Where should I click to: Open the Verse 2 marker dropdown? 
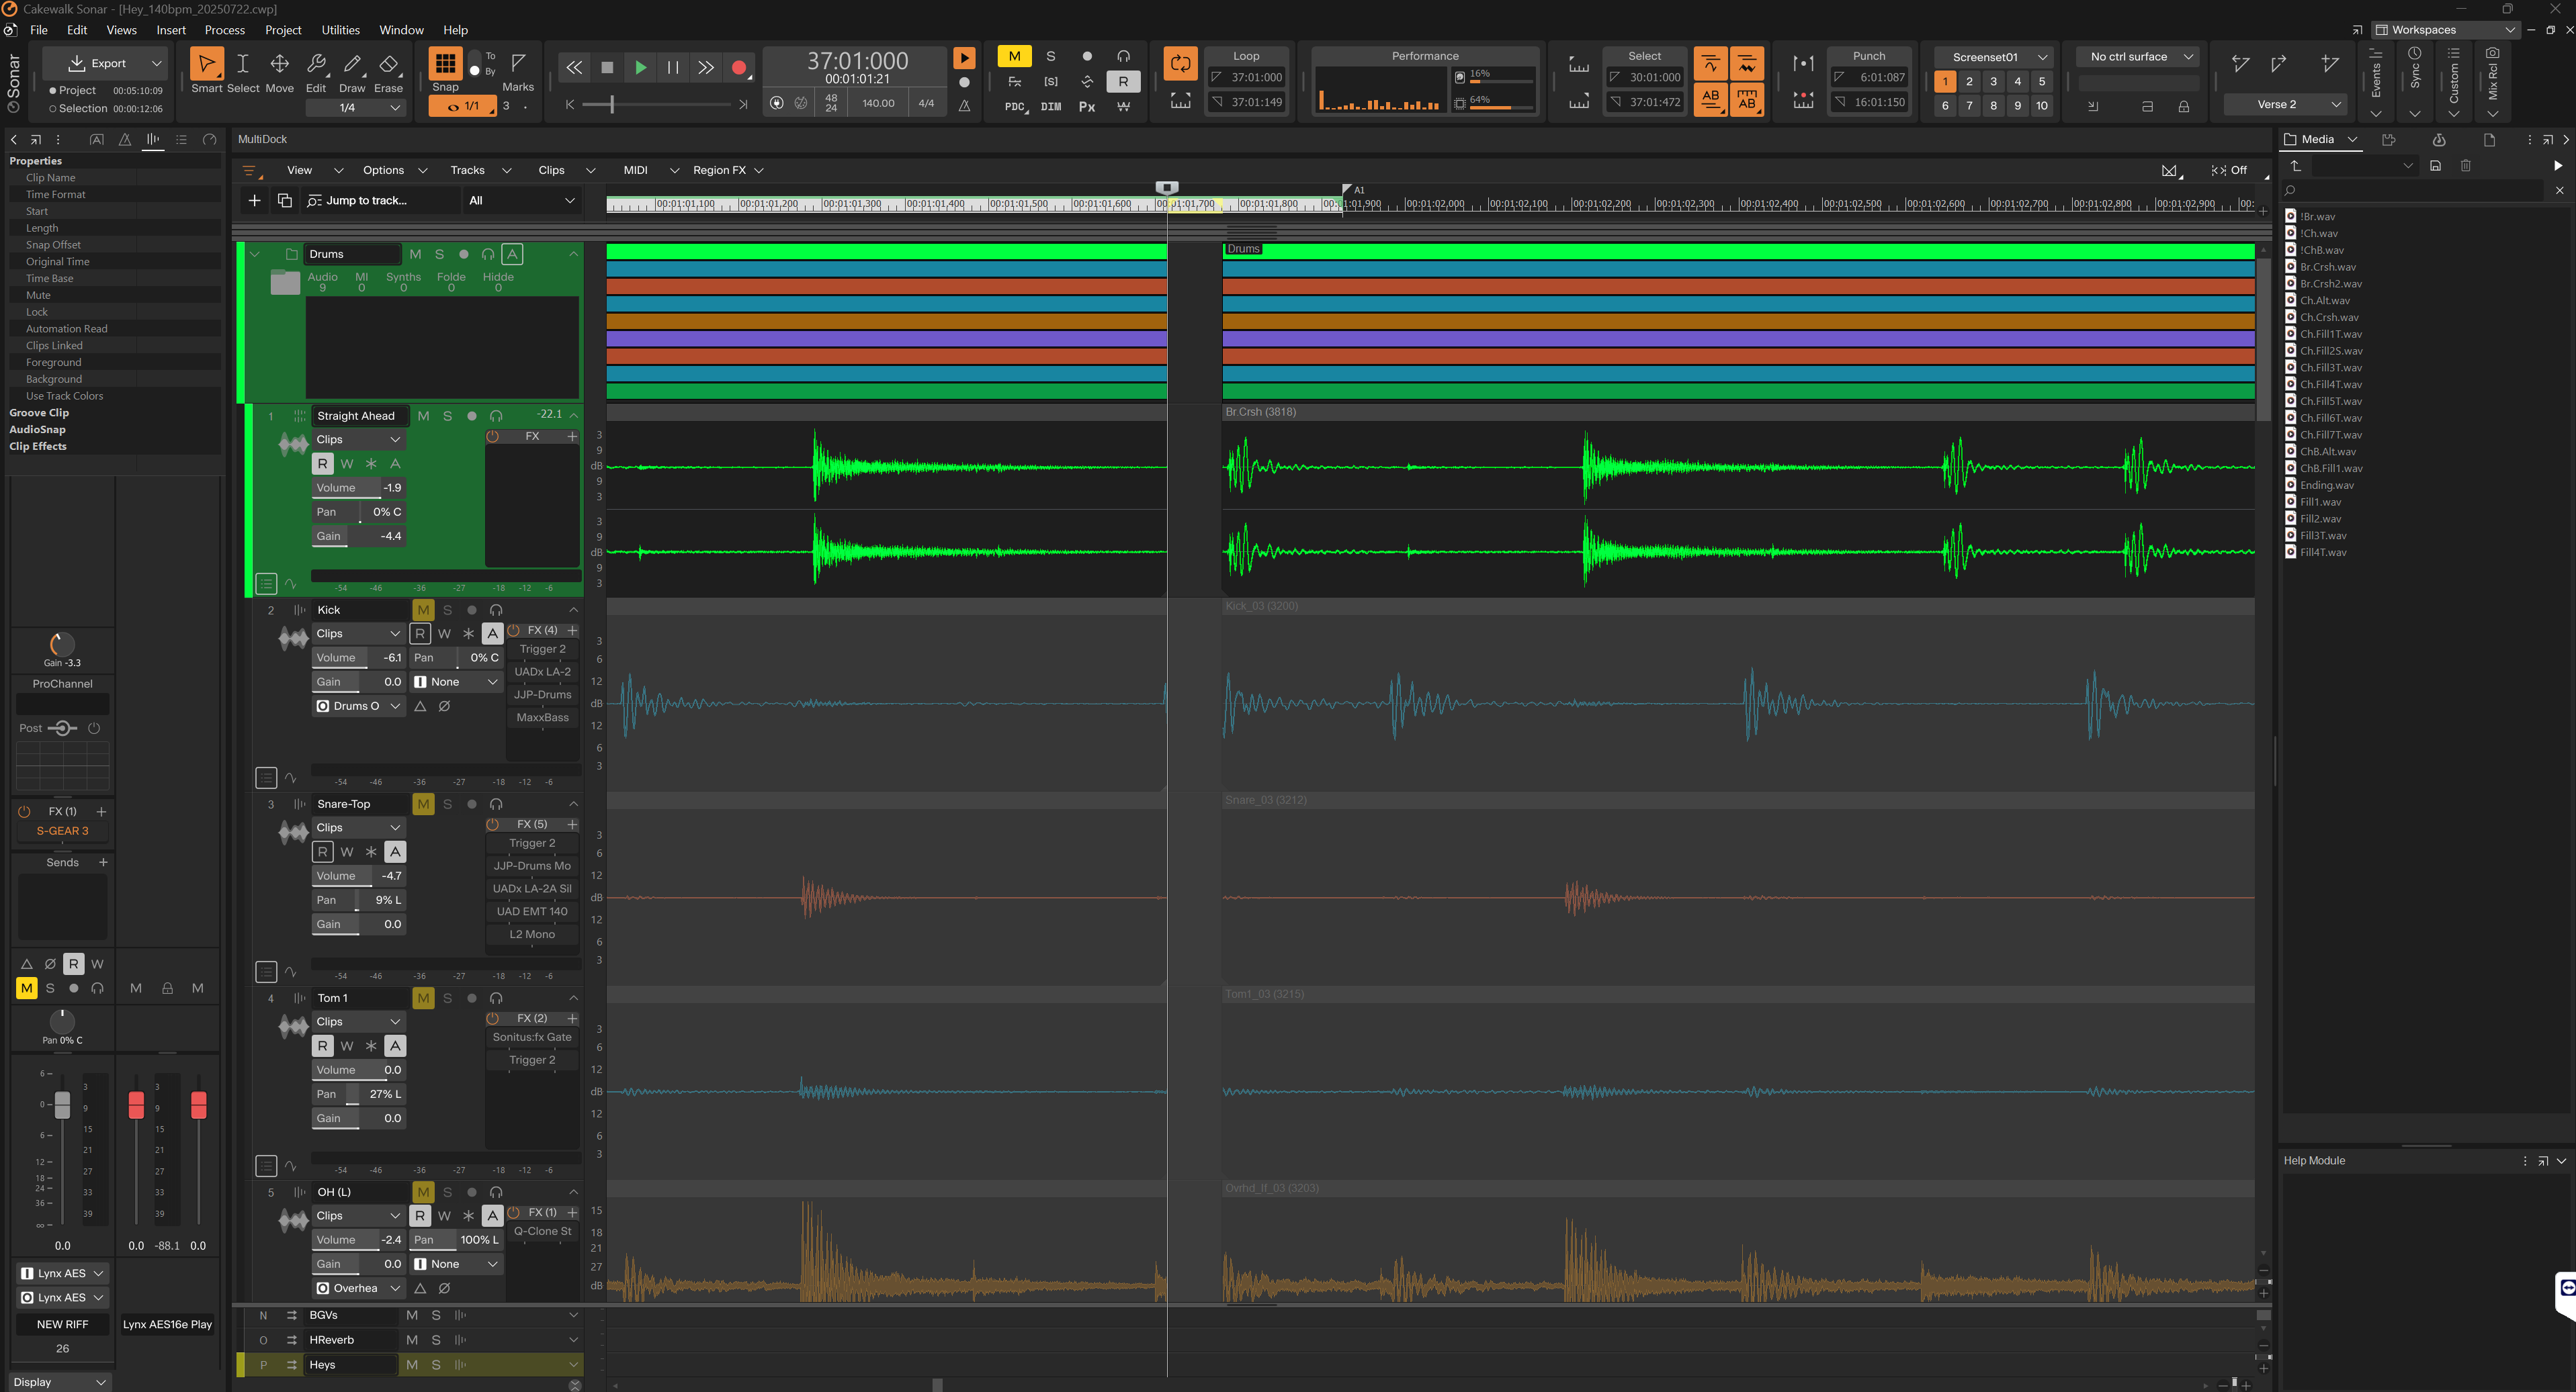[2336, 104]
